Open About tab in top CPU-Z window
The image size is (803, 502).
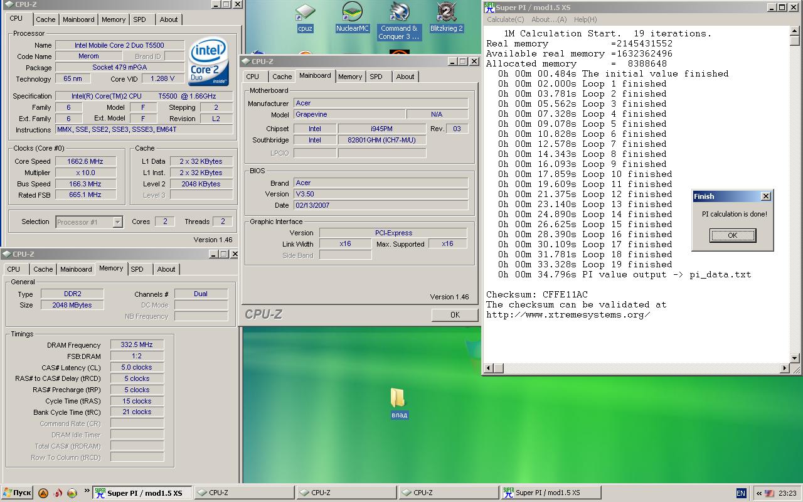point(169,19)
